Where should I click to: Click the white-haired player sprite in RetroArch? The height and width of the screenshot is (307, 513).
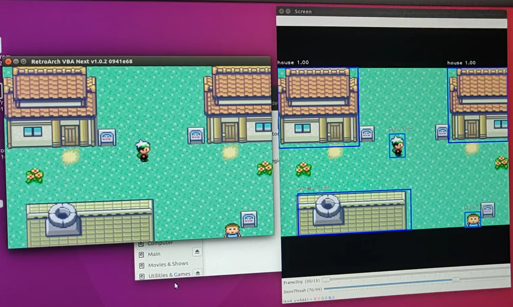pyautogui.click(x=143, y=151)
